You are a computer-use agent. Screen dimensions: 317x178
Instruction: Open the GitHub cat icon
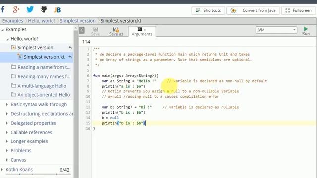point(44,9)
